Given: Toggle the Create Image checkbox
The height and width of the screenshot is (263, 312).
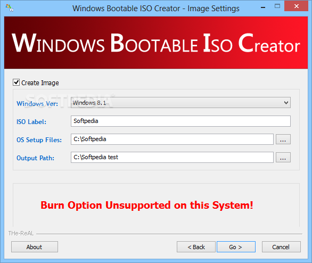Looking at the screenshot, I should [16, 83].
